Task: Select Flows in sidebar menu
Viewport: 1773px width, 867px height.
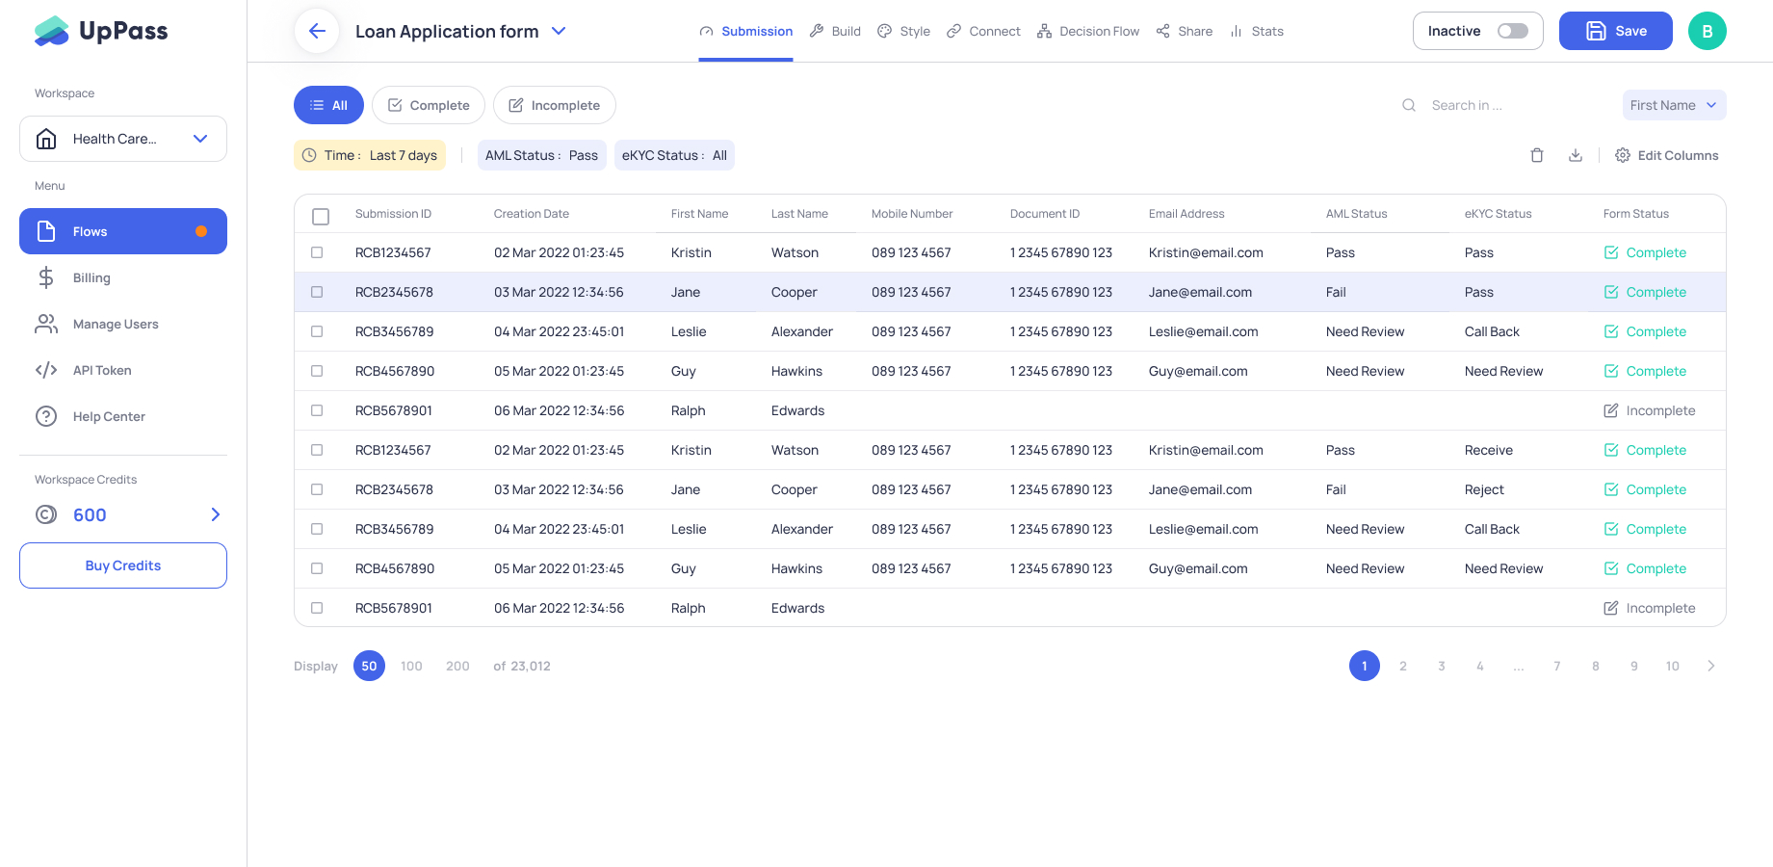Action: click(x=123, y=231)
